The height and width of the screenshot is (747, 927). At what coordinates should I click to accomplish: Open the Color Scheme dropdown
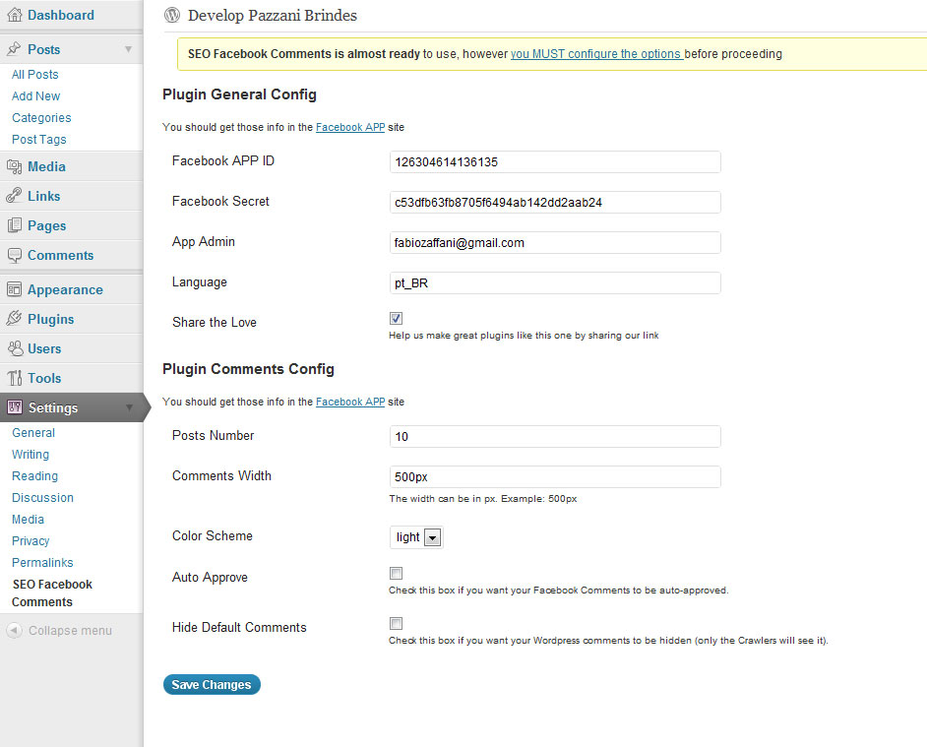pos(416,537)
